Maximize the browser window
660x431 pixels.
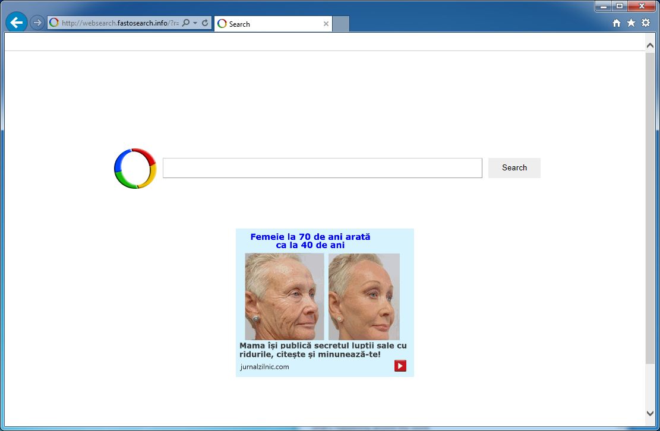click(x=620, y=7)
